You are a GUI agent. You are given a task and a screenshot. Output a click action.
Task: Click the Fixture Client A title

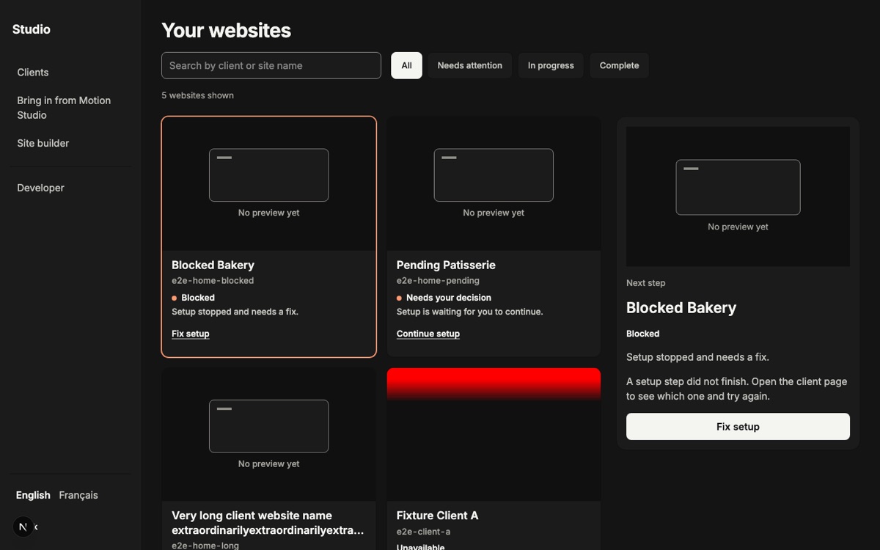(438, 516)
